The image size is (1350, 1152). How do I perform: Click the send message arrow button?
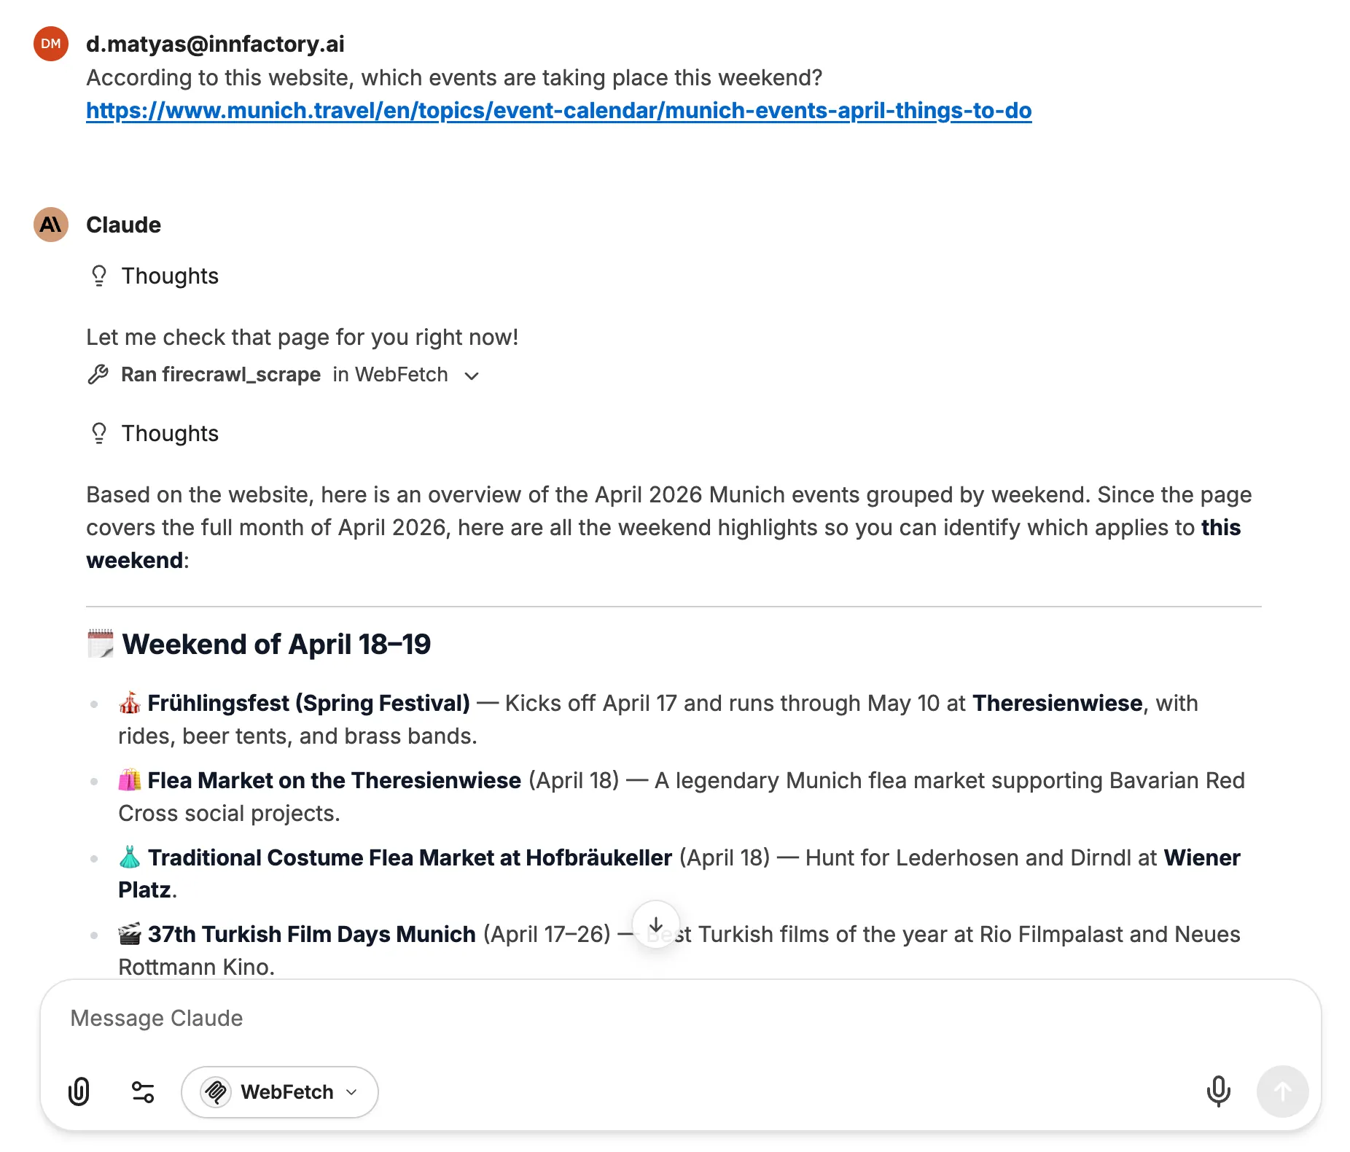pyautogui.click(x=1282, y=1091)
